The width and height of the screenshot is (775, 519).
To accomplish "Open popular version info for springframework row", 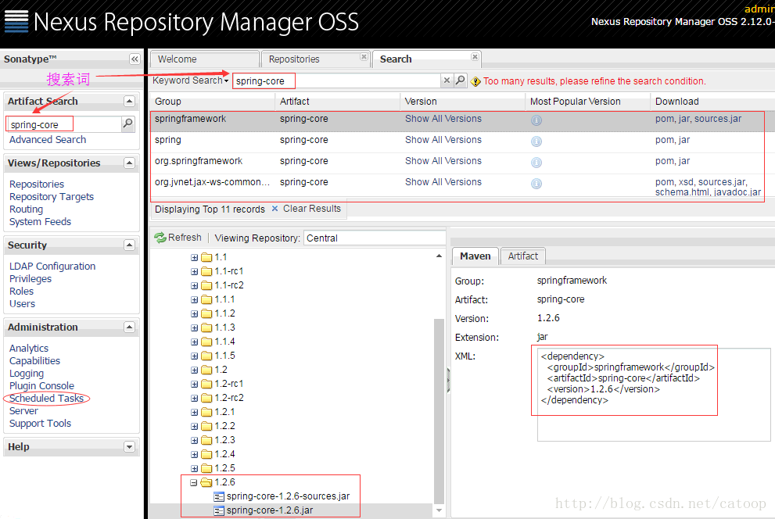I will coord(536,120).
